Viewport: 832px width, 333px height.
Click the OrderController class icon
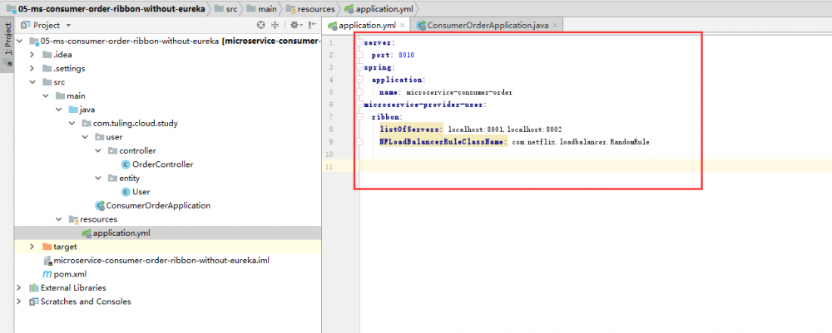126,164
